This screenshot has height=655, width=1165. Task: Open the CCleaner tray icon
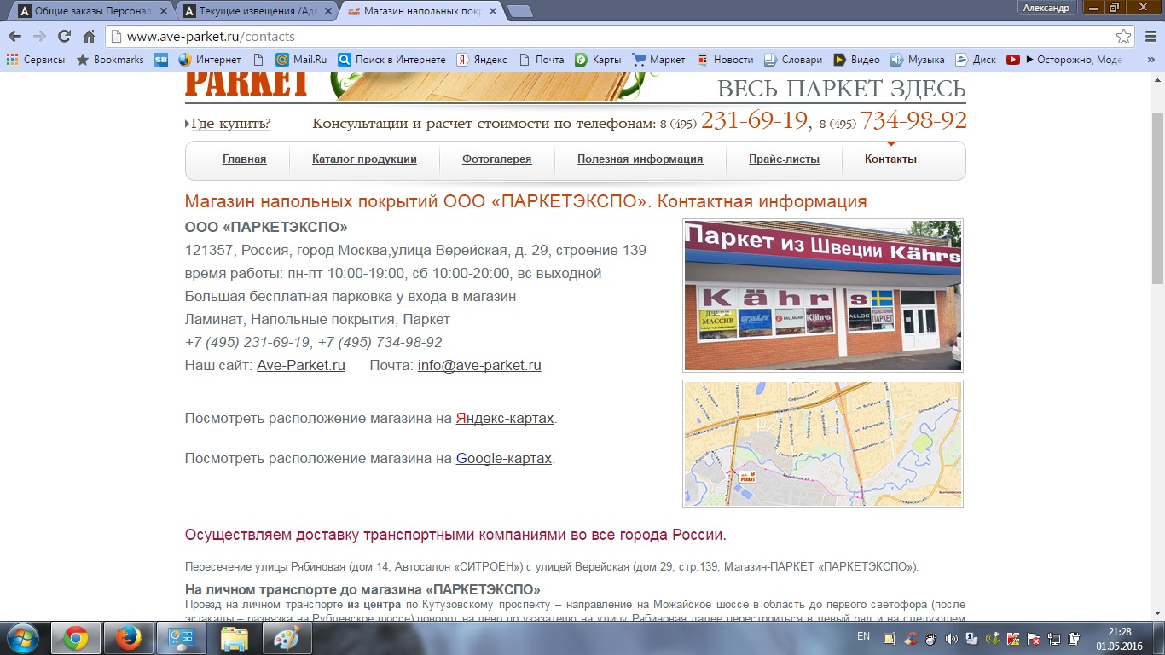click(910, 638)
